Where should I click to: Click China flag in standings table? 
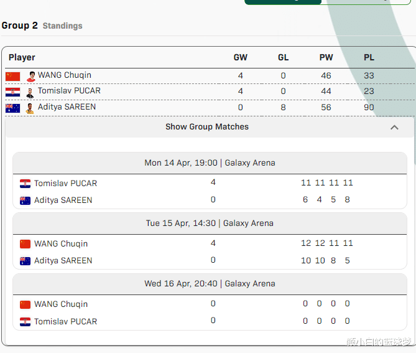point(12,76)
